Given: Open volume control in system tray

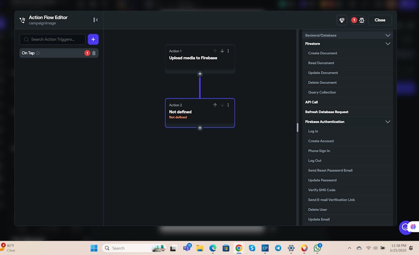Looking at the screenshot, I should click(x=375, y=248).
